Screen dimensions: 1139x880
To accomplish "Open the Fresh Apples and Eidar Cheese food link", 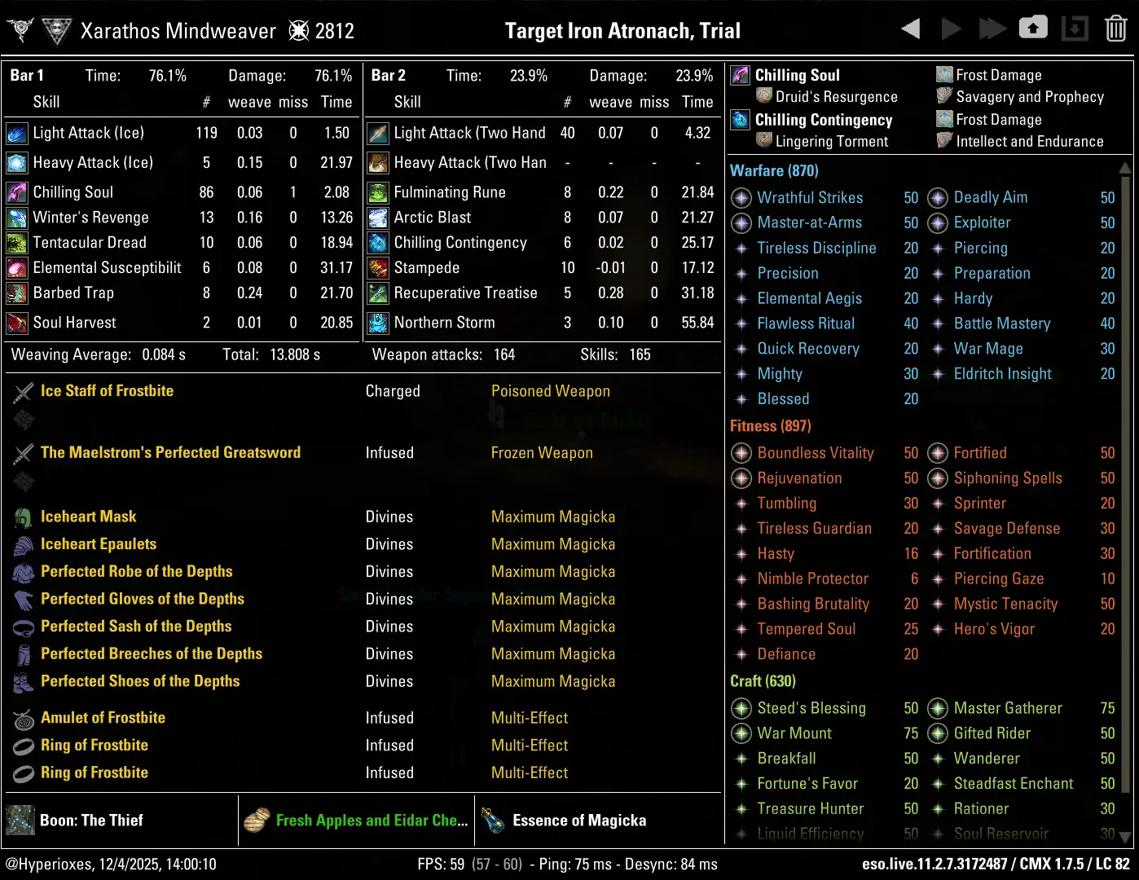I will tap(372, 821).
